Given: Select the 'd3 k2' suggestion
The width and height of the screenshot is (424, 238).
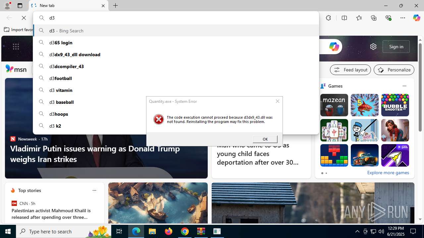Looking at the screenshot, I should pyautogui.click(x=176, y=126).
